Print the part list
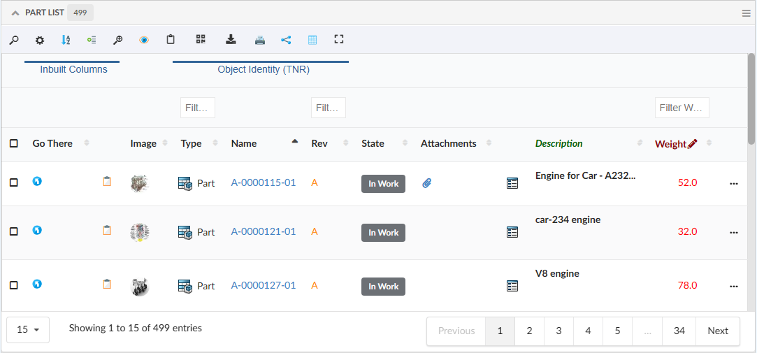The image size is (757, 353). (260, 40)
